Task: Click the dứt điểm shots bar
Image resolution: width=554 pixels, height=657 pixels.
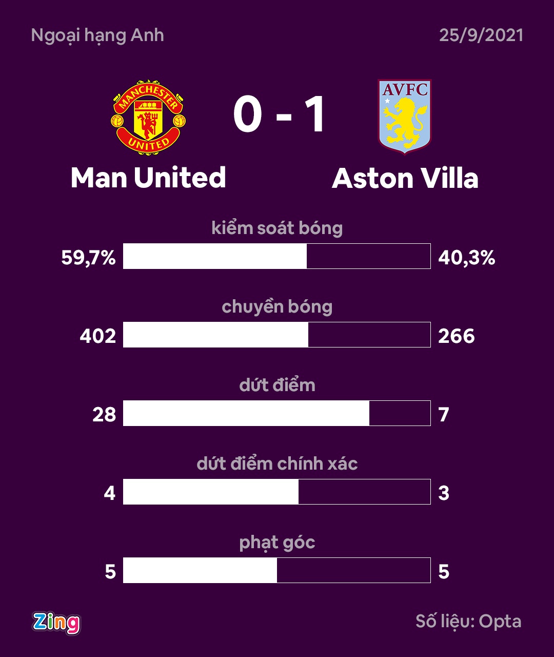Action: 277,413
